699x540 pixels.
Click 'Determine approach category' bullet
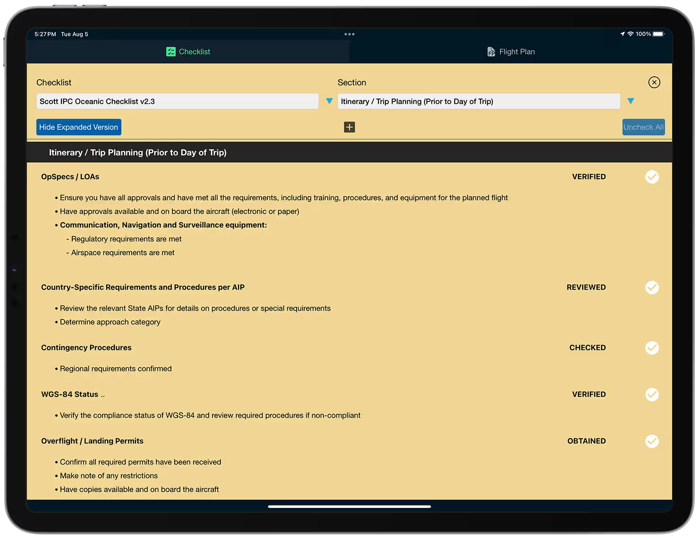tap(110, 322)
